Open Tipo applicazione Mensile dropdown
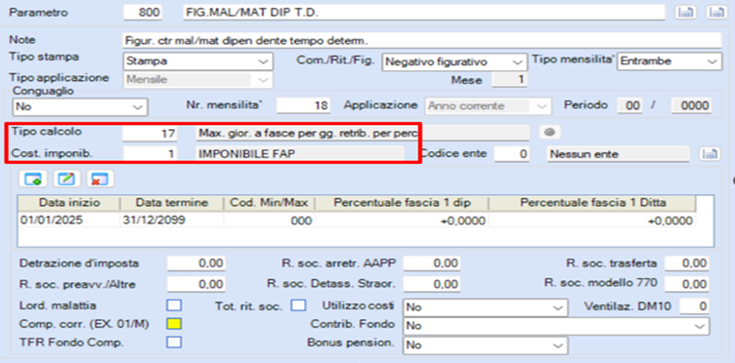 coord(197,80)
